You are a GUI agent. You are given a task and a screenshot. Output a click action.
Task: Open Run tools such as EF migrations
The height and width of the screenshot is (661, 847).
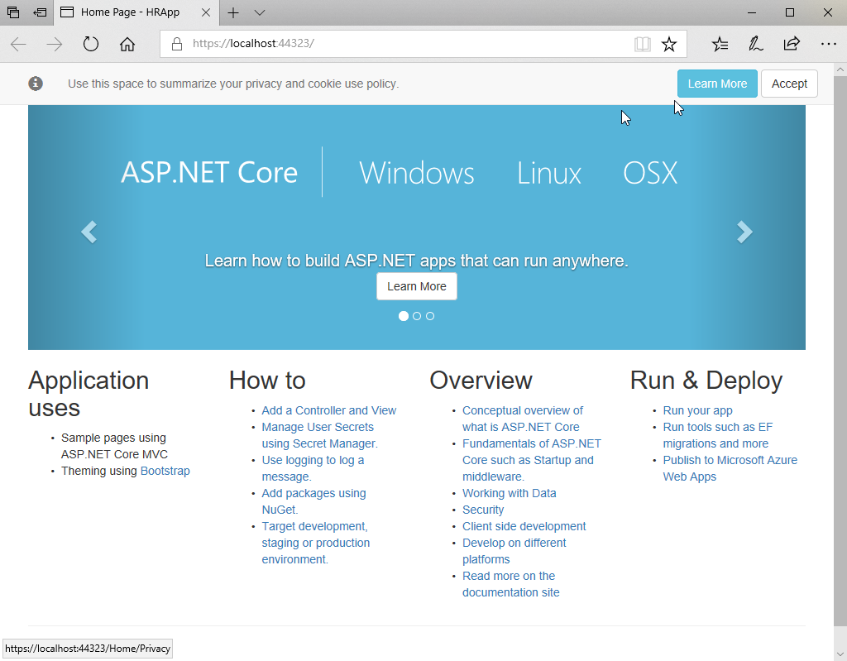[x=717, y=435]
